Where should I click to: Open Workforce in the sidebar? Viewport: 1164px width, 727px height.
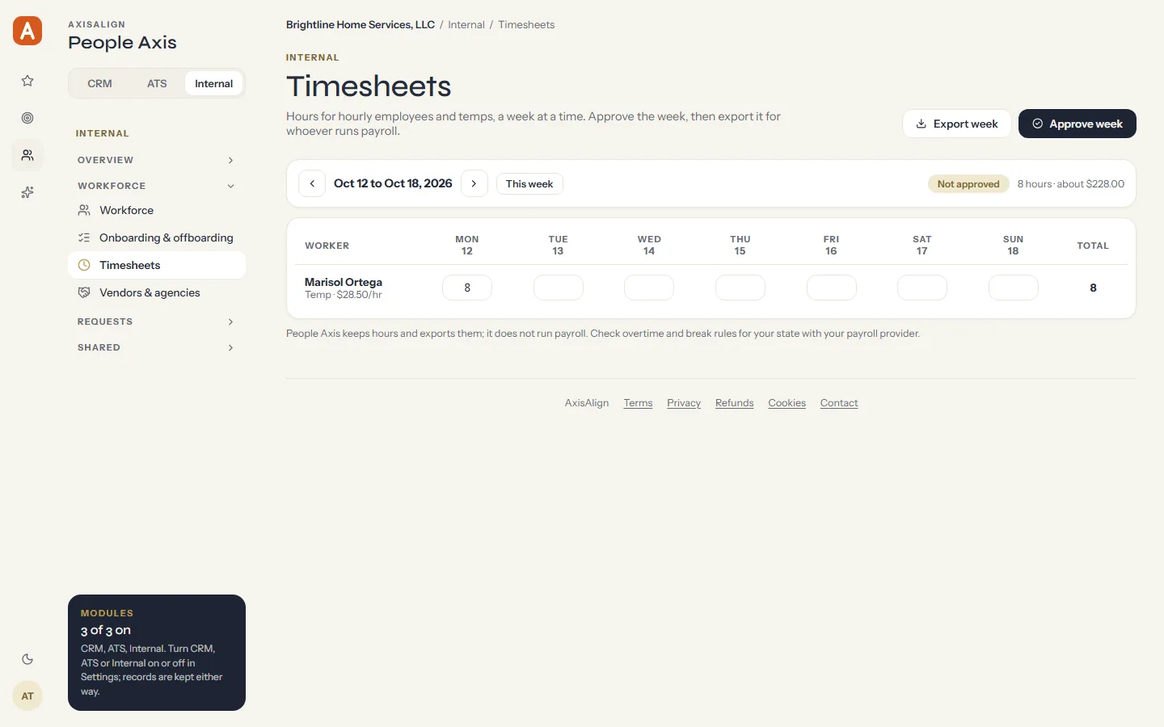pos(156,210)
